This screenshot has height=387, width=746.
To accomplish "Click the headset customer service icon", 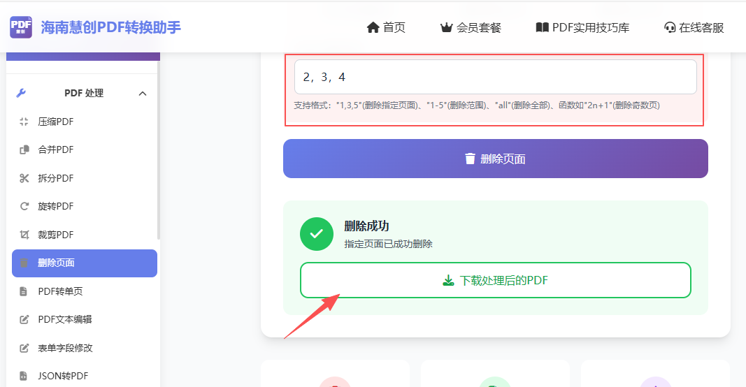I will [670, 27].
